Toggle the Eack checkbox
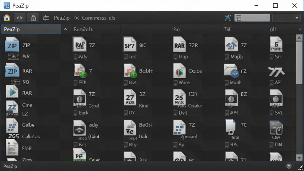The image size is (304, 171). click(x=75, y=113)
